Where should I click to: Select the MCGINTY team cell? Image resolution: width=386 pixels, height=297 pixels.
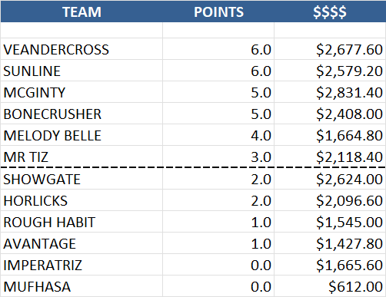[x=82, y=92]
